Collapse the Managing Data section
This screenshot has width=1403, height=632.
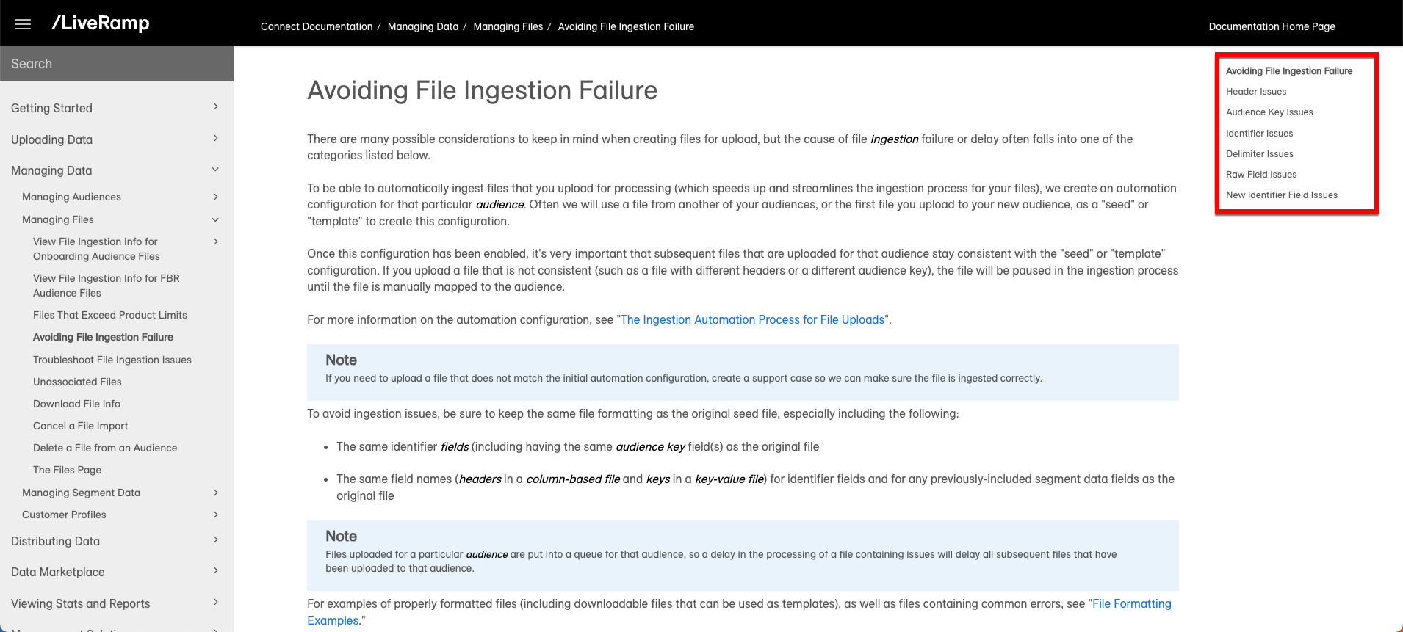[x=215, y=170]
